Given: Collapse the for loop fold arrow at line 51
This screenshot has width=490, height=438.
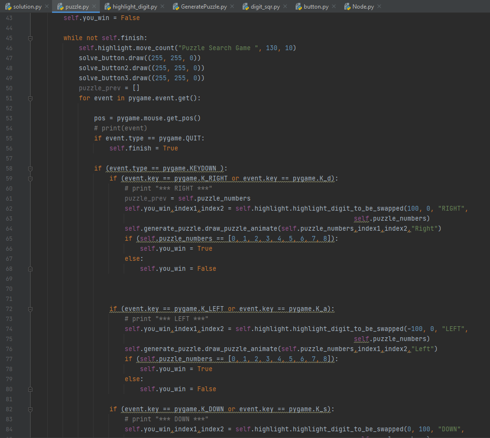Looking at the screenshot, I should pyautogui.click(x=30, y=98).
